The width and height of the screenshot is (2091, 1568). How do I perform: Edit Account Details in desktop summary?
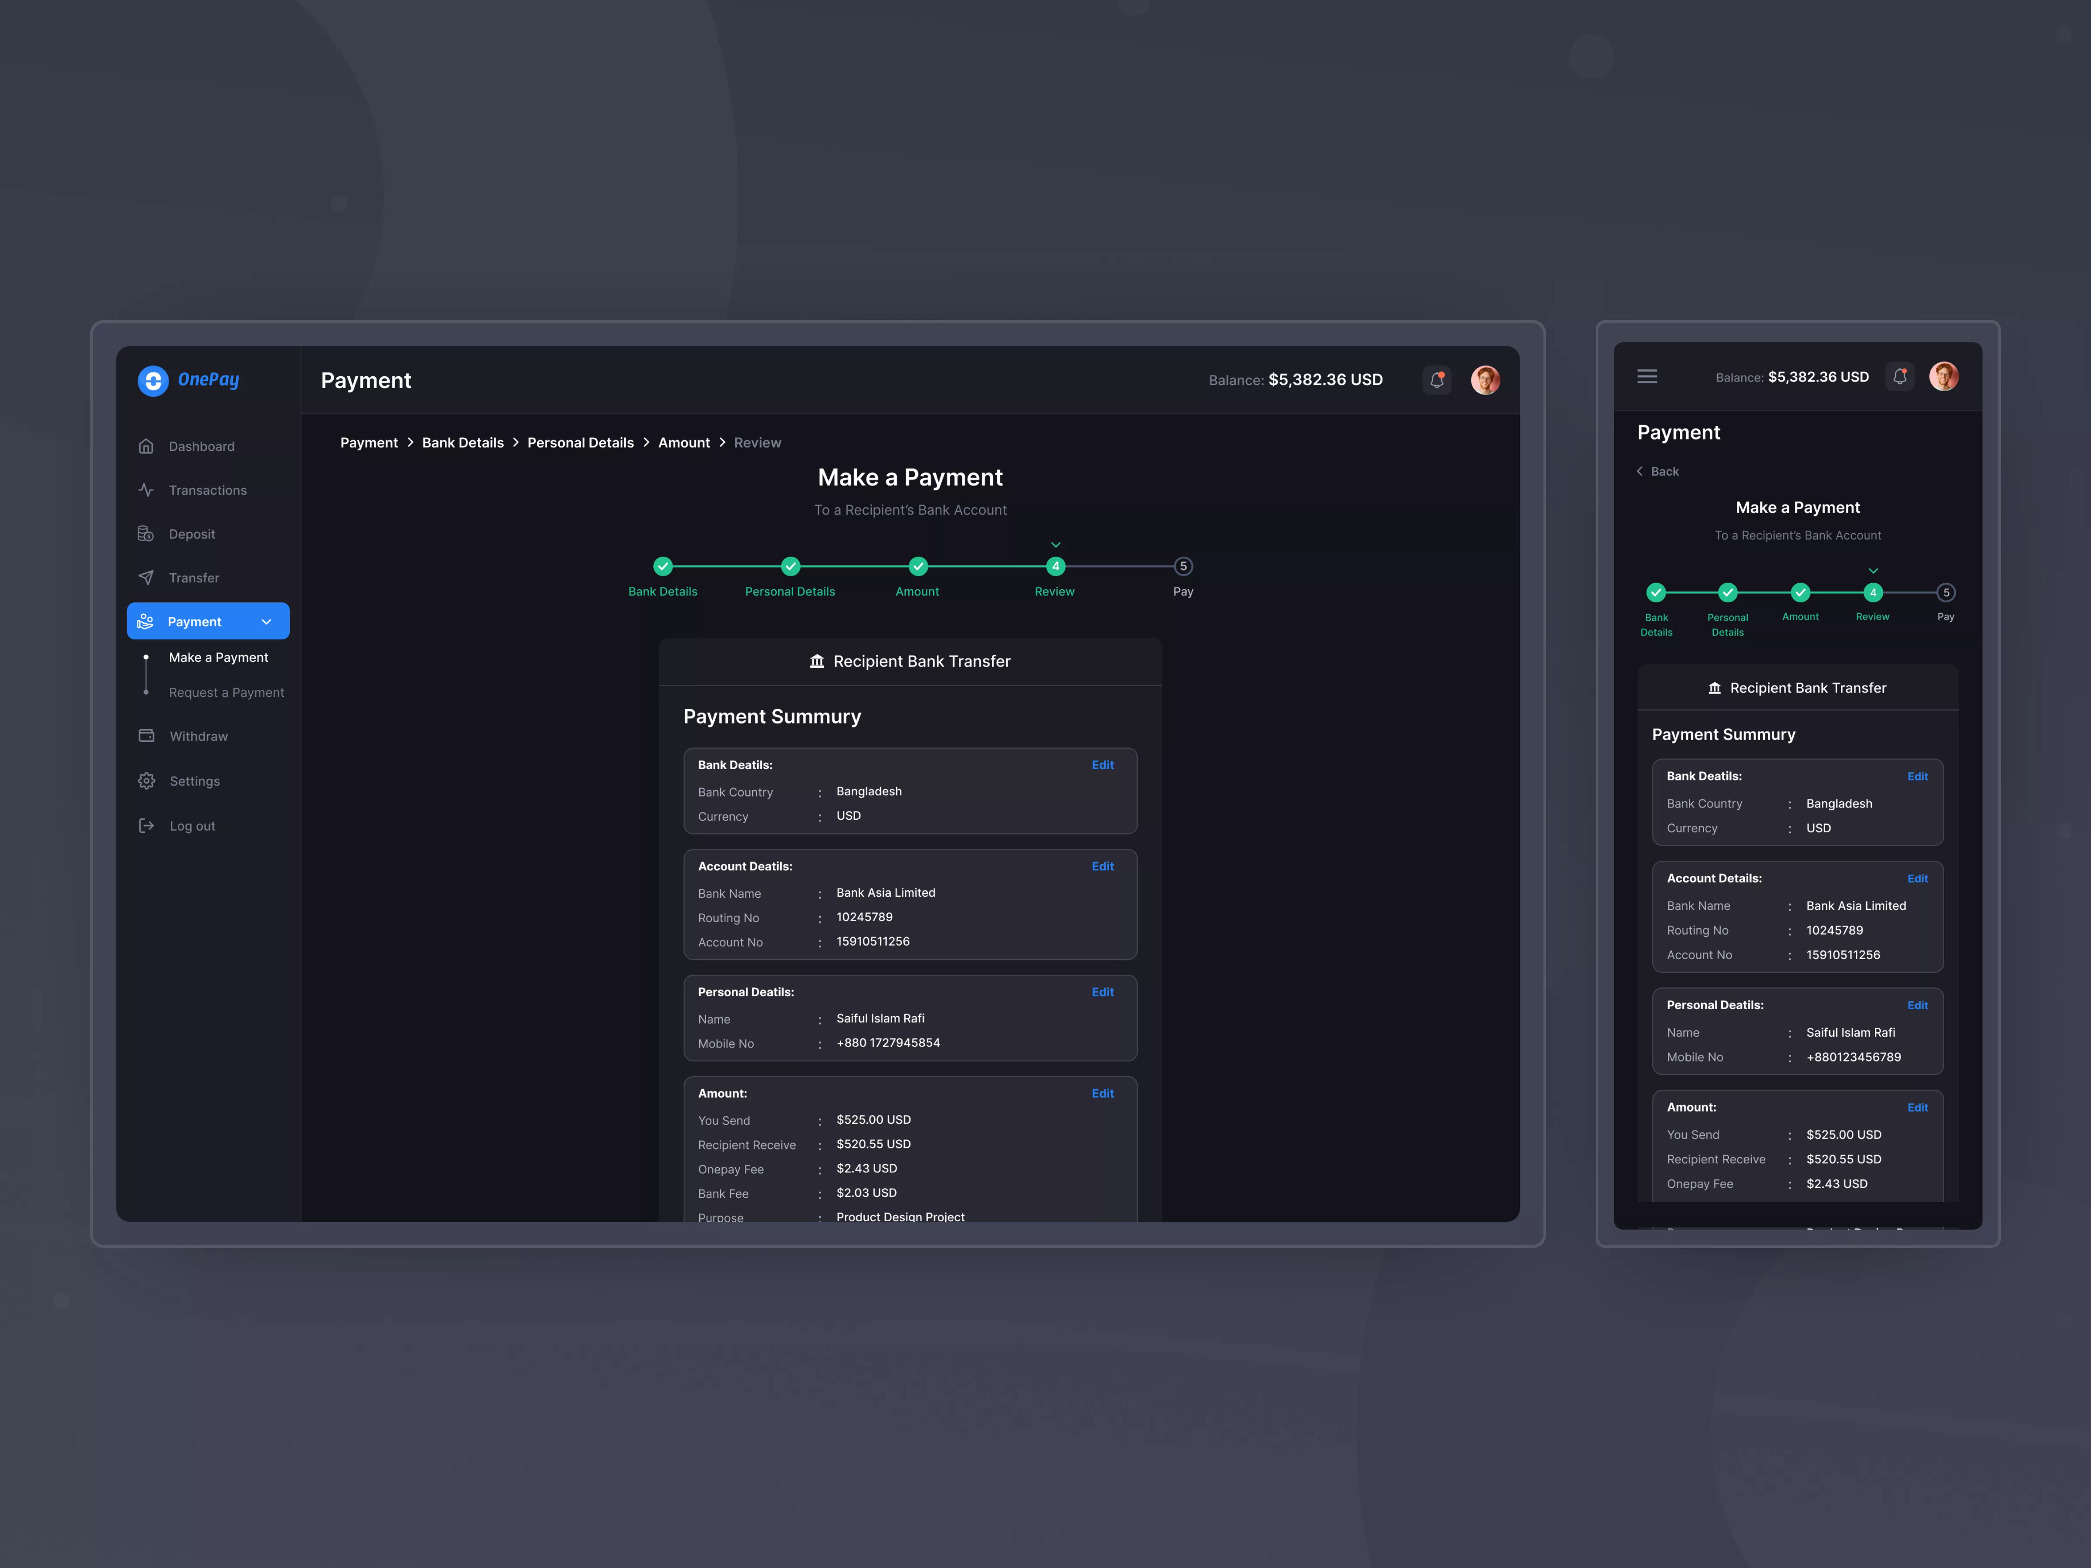tap(1102, 866)
